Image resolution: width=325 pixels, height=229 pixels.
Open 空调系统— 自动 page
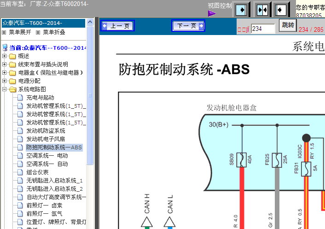[x=47, y=164]
